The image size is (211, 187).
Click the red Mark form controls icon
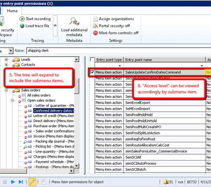(95, 33)
